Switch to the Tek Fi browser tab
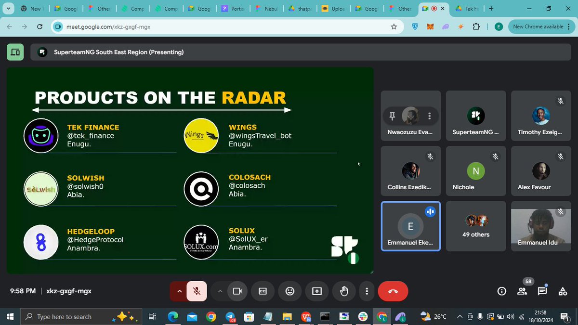 coord(468,9)
